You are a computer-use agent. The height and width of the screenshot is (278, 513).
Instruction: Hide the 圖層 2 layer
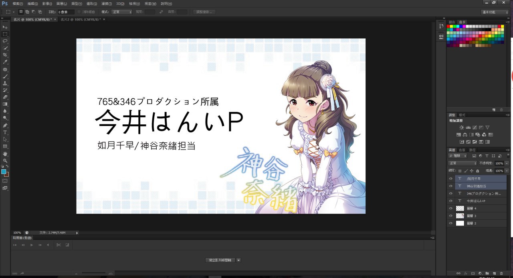(x=450, y=223)
